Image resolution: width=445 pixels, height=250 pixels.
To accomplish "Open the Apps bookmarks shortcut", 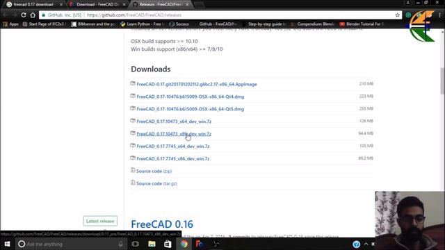I will tap(10, 24).
